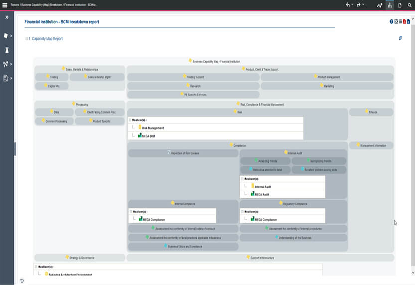Image resolution: width=415 pixels, height=285 pixels.
Task: Select MEGA Compliance under Internal Compliance
Action: (x=172, y=219)
